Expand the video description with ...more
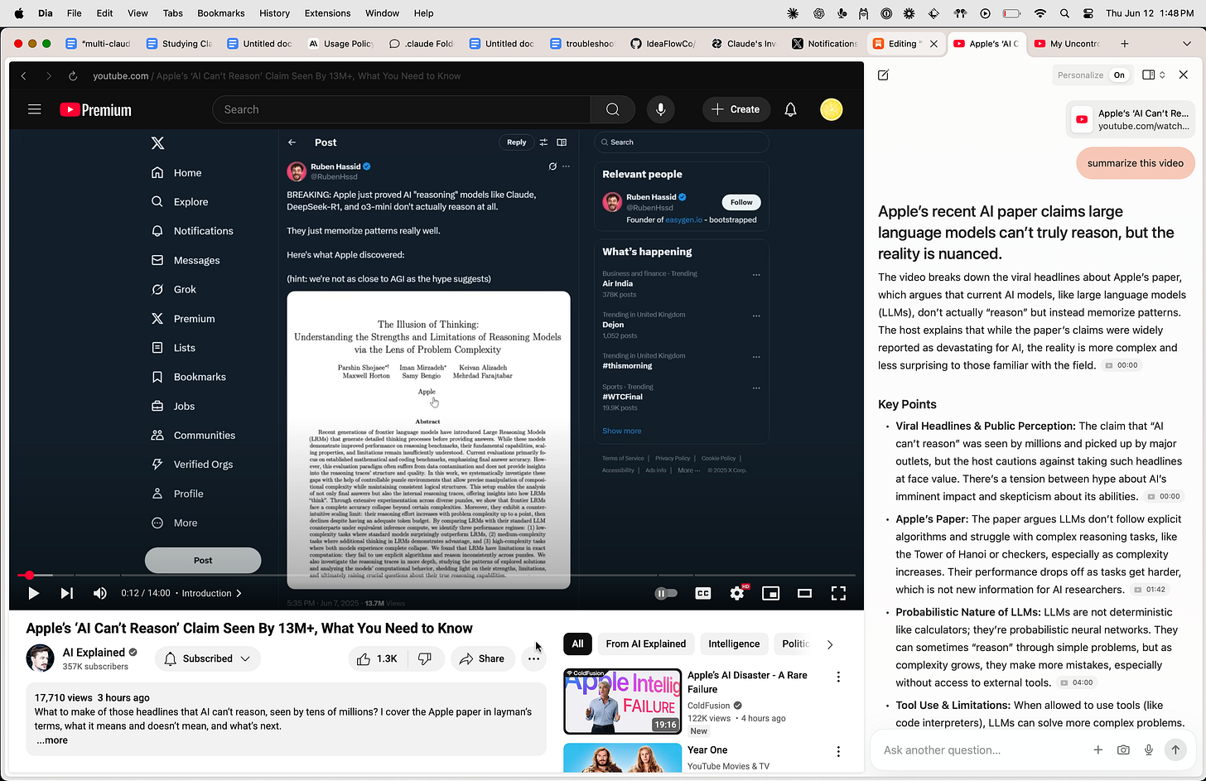 tap(51, 740)
